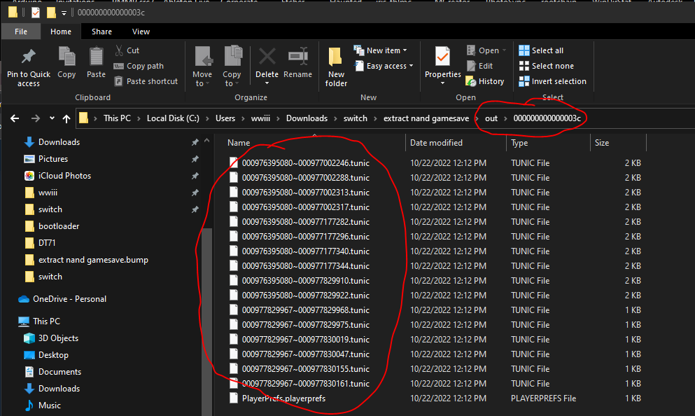Image resolution: width=695 pixels, height=416 pixels.
Task: Open the bootloader folder in sidebar
Action: click(x=59, y=226)
